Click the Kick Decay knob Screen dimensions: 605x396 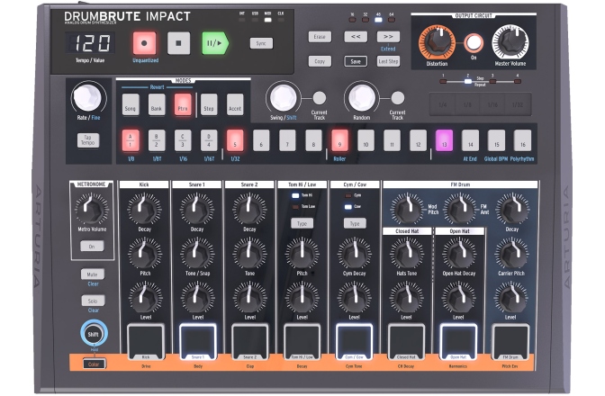coord(144,209)
